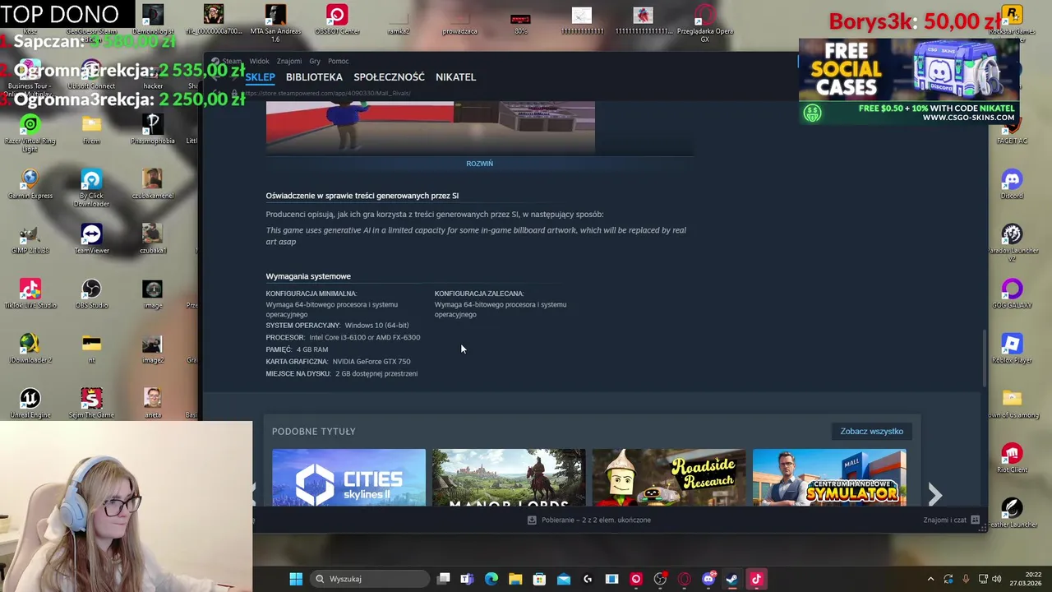Open File Explorer from the taskbar
1052x592 pixels.
click(x=515, y=579)
